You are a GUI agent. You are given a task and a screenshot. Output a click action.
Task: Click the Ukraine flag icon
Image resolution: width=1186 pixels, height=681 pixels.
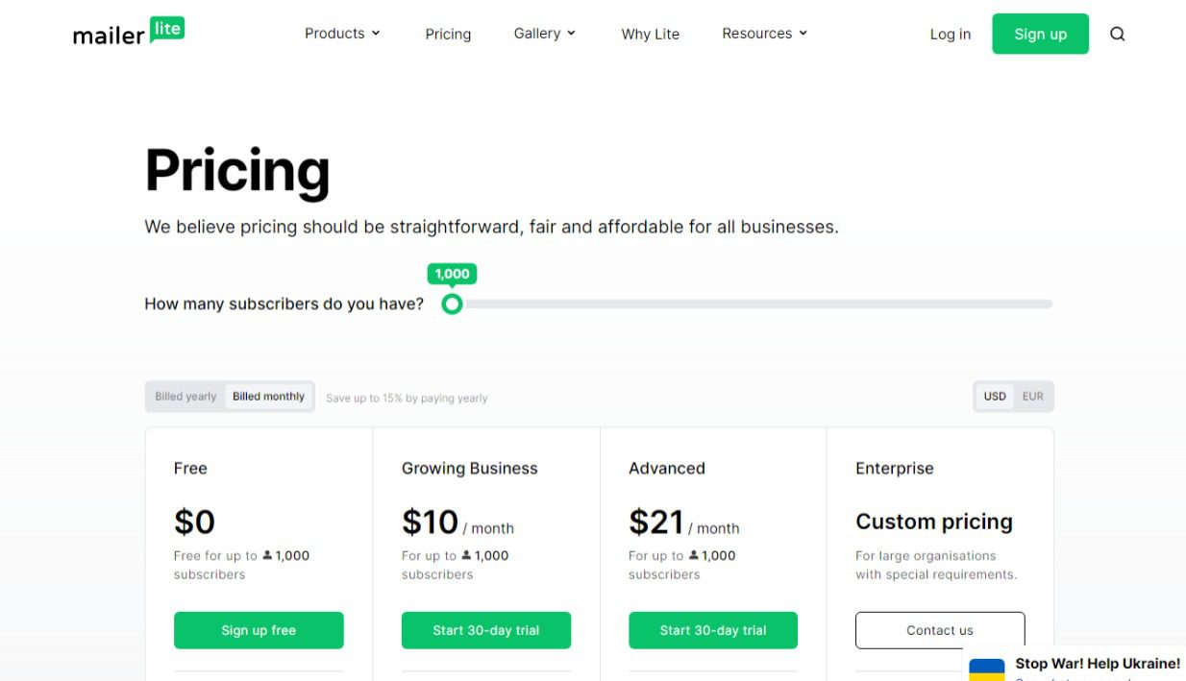[986, 669]
